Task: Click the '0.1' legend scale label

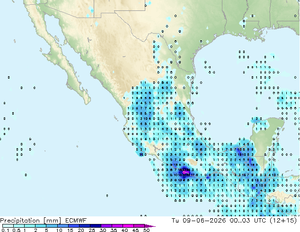Action: click(x=5, y=230)
